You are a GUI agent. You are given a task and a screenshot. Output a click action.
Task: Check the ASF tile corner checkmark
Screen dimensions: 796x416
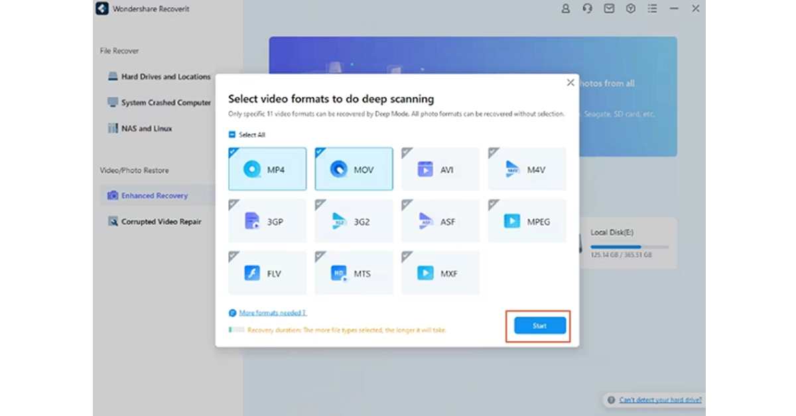pyautogui.click(x=405, y=203)
